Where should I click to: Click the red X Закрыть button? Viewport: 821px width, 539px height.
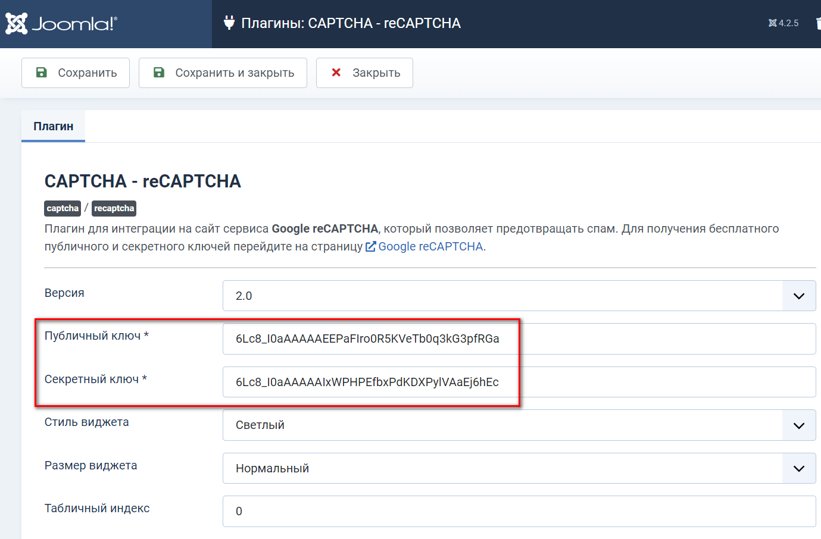tap(364, 73)
